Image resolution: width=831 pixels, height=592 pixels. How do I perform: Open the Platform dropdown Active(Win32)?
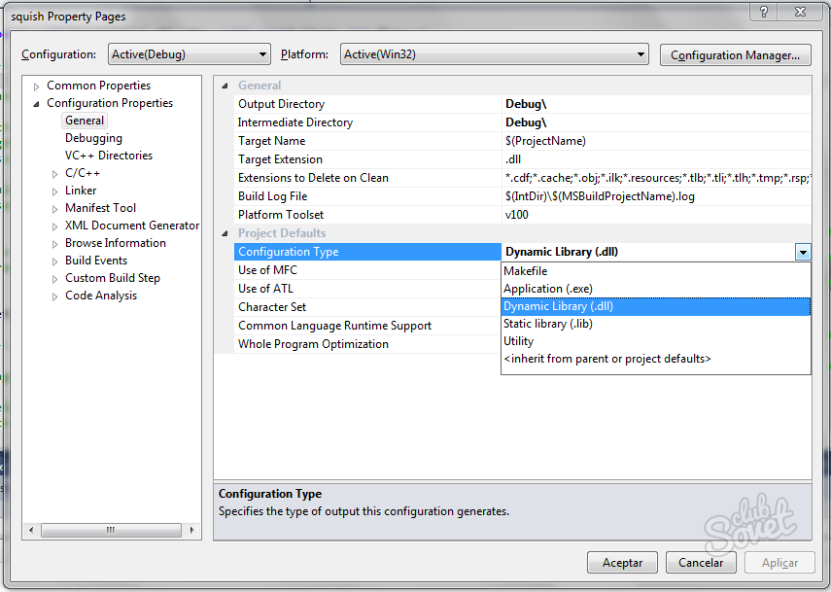click(x=495, y=54)
